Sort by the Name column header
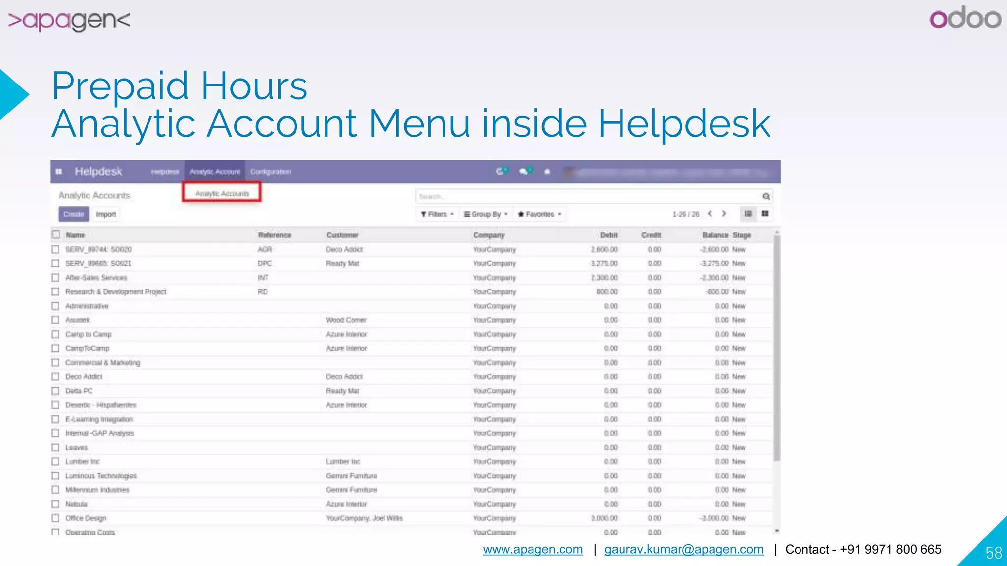 point(75,235)
